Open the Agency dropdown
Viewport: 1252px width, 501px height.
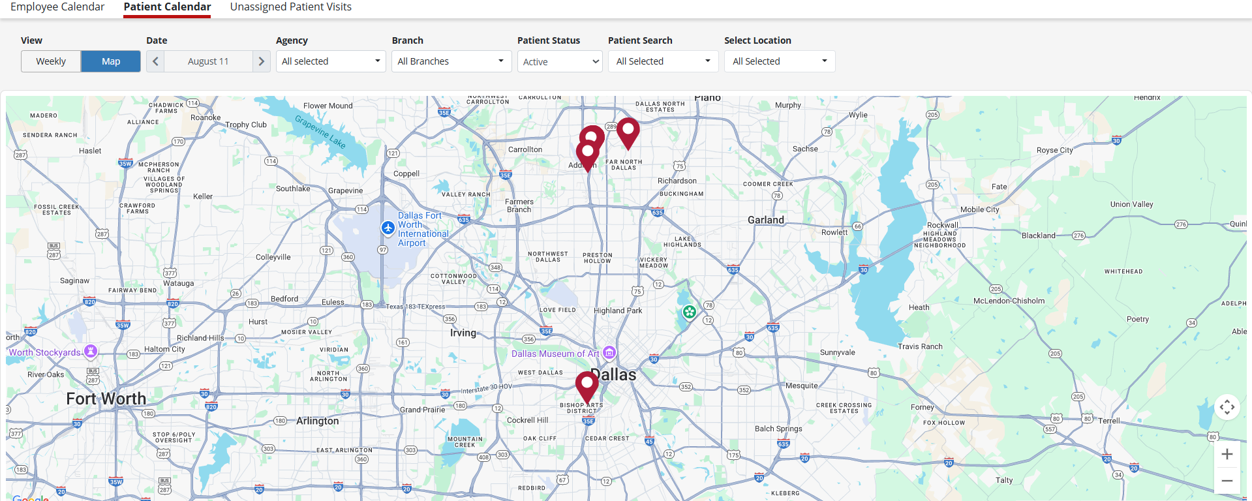coord(331,61)
